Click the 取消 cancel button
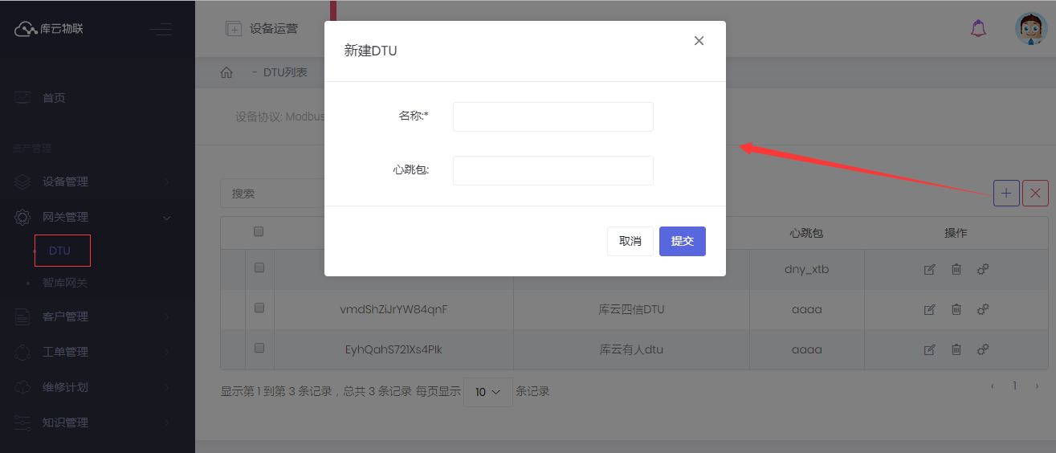1056x453 pixels. 630,241
